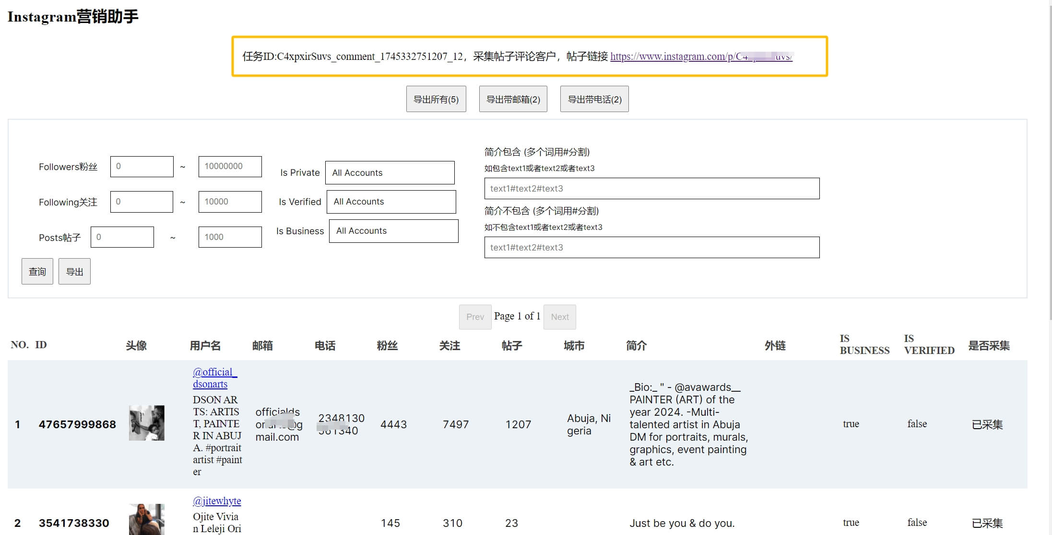
Task: Open the Instagram post link in the task box
Action: pos(701,57)
